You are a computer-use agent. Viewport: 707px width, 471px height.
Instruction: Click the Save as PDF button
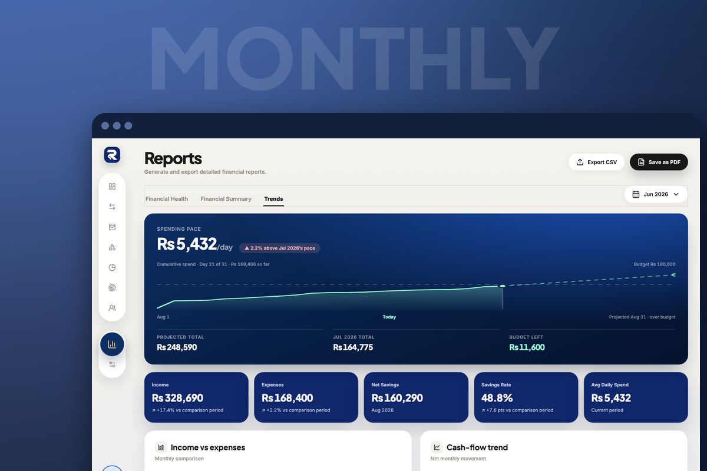click(659, 162)
